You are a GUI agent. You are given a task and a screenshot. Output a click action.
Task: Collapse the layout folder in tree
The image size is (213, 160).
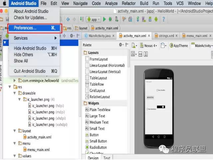click(15, 131)
